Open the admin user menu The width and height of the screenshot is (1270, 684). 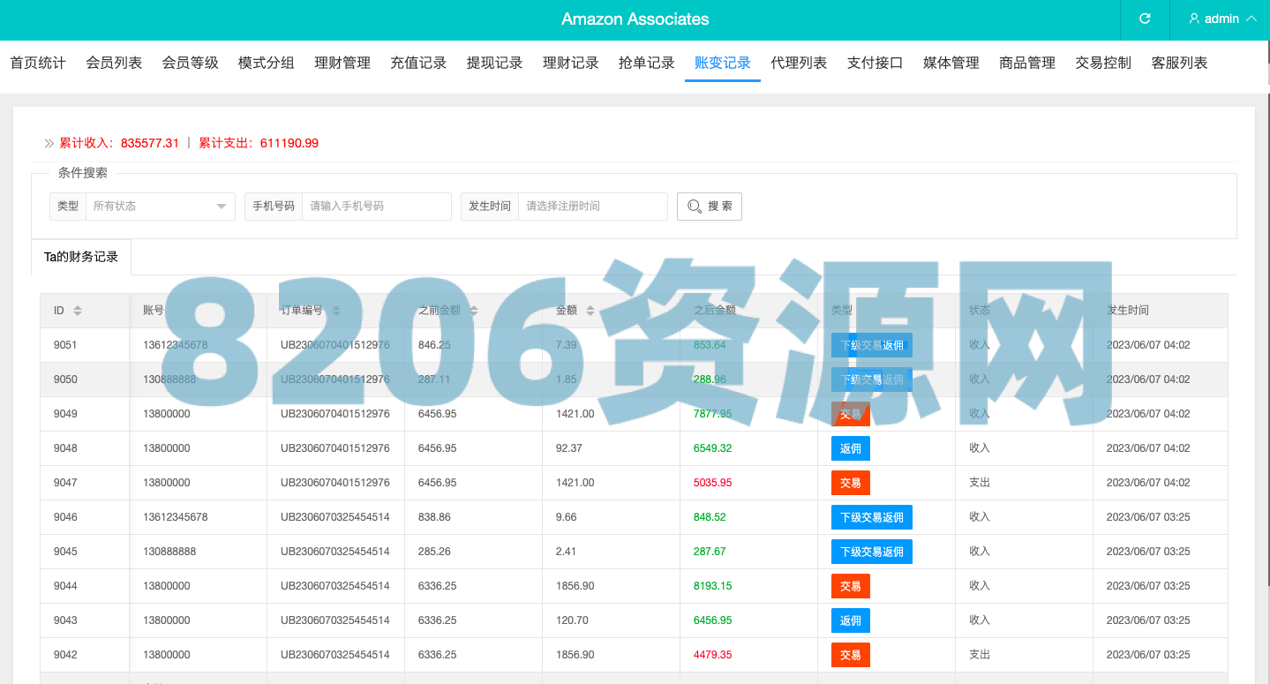(x=1222, y=19)
